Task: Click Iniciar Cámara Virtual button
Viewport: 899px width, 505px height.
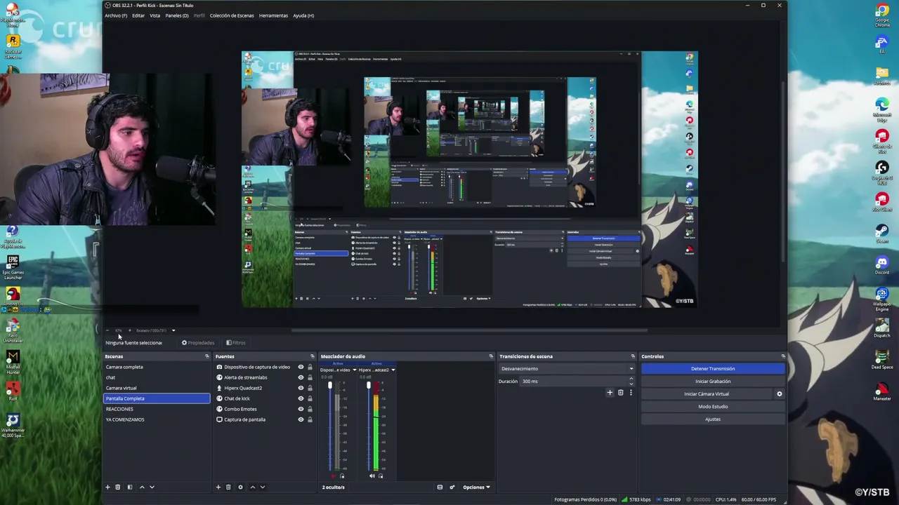Action: point(707,394)
